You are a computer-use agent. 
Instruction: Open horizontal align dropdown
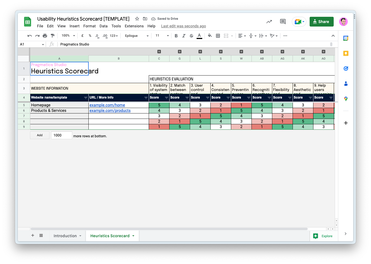[242, 36]
